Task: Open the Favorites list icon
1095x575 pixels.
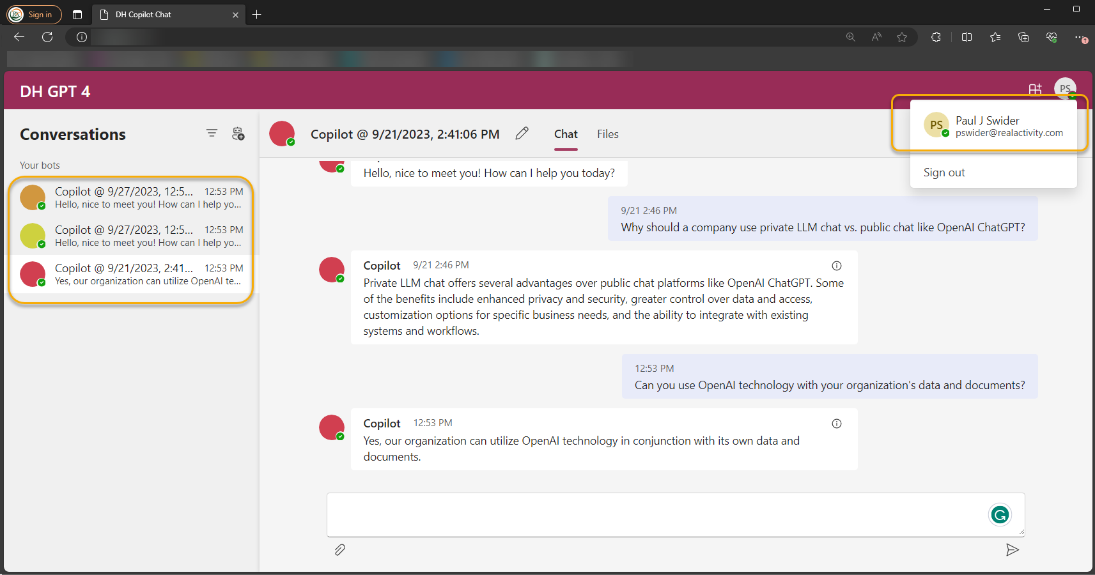Action: [995, 37]
